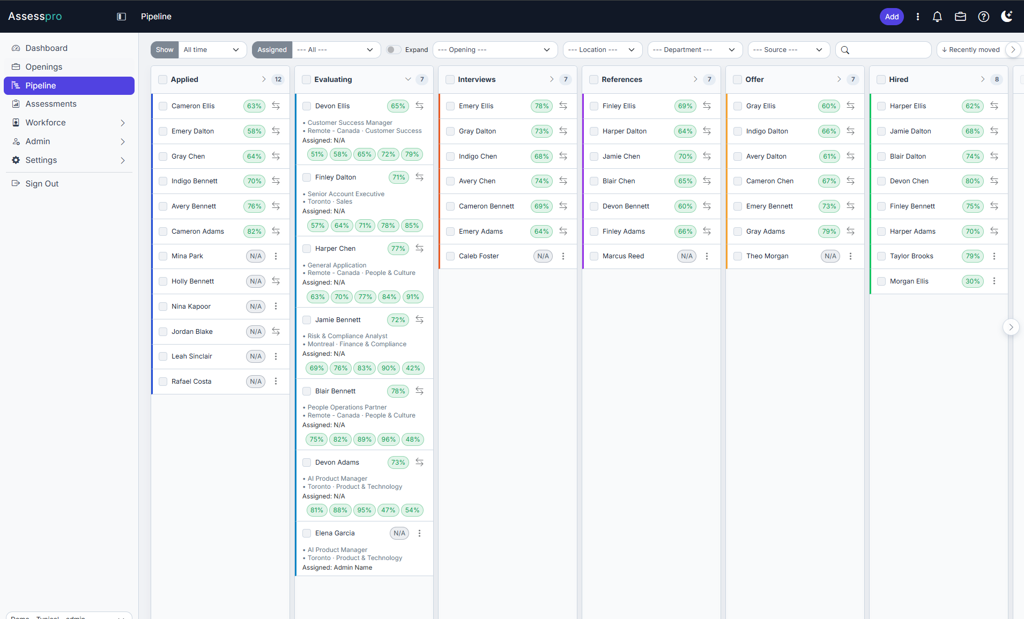Open the All time period dropdown

click(212, 50)
